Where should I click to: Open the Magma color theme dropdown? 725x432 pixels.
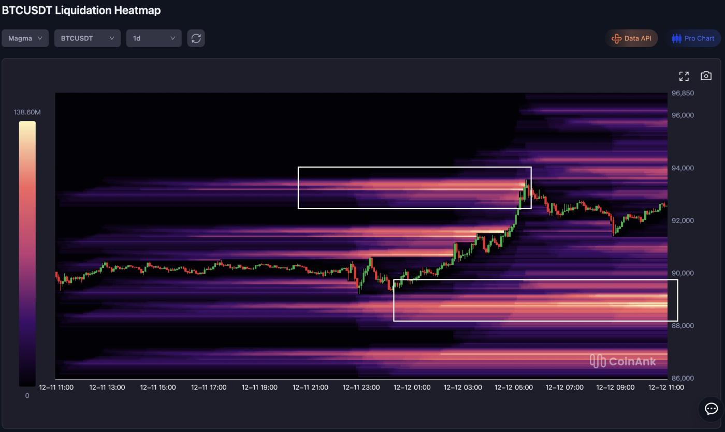[x=25, y=38]
